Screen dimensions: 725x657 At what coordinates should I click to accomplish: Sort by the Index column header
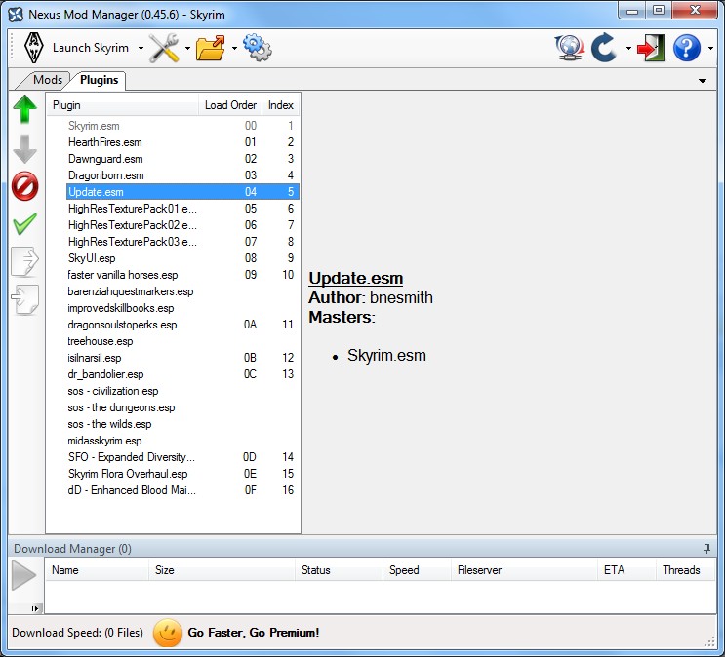(x=281, y=105)
